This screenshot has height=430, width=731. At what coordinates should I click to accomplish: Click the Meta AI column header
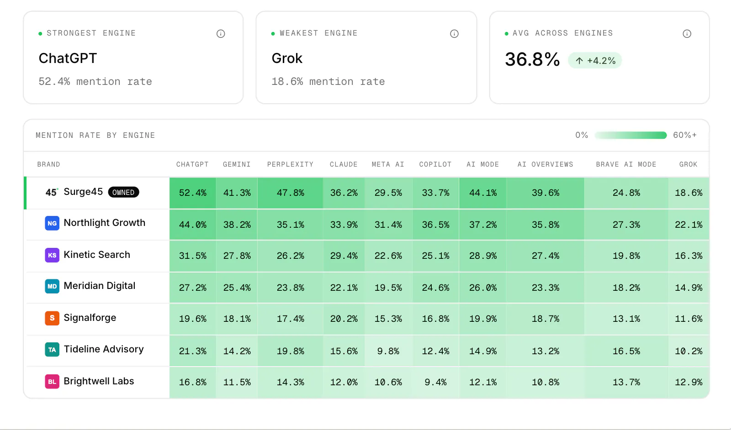click(x=388, y=164)
